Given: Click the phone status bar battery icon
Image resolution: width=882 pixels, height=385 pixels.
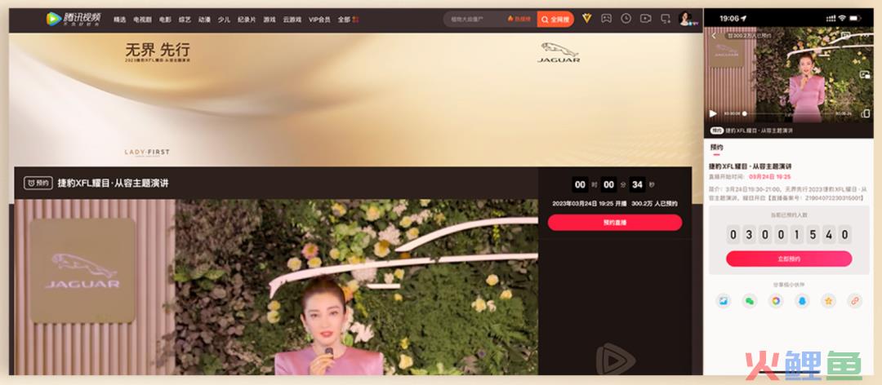Looking at the screenshot, I should pos(856,19).
